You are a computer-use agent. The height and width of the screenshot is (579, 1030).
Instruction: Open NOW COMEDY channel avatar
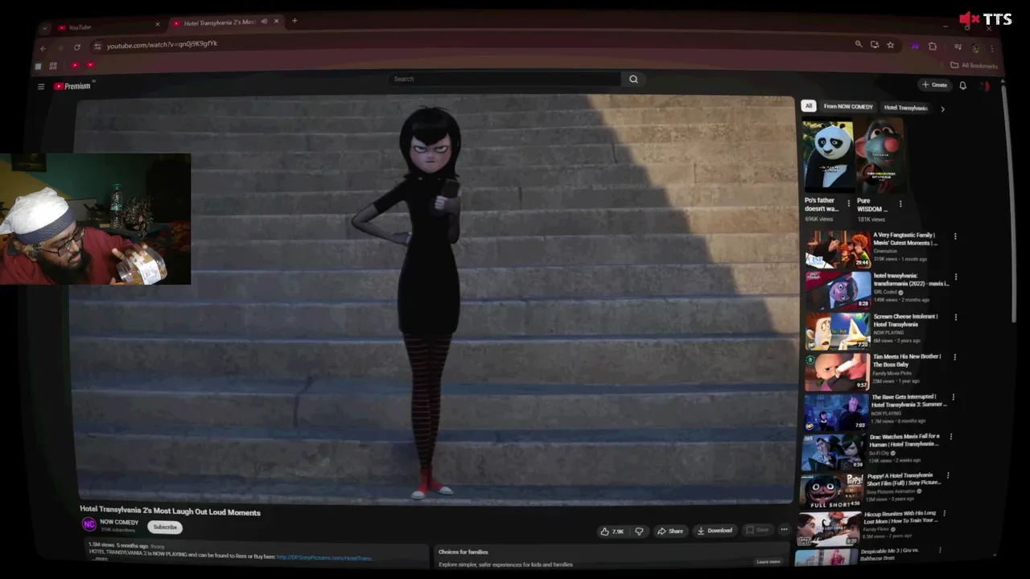(x=89, y=524)
